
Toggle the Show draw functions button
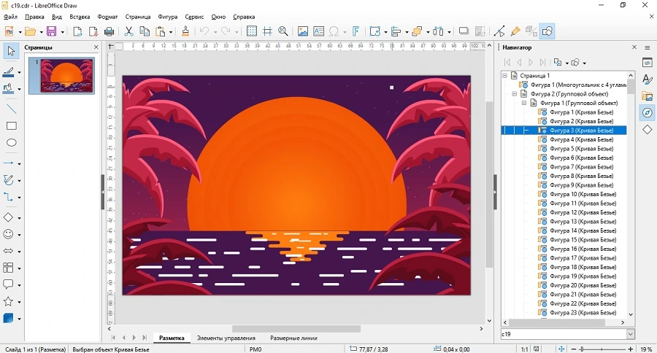tap(547, 31)
